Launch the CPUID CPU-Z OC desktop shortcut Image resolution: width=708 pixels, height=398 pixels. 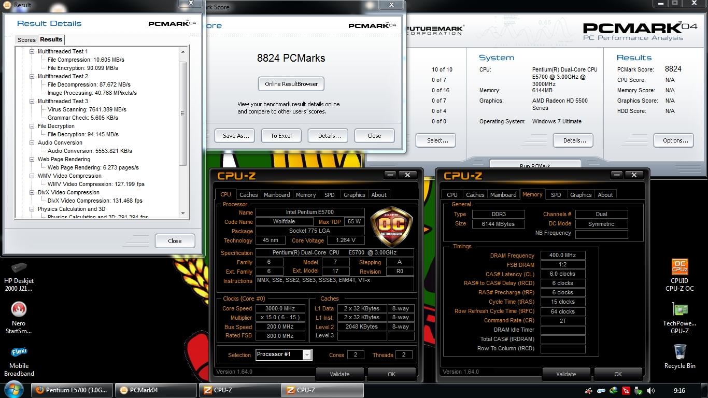[x=679, y=276]
